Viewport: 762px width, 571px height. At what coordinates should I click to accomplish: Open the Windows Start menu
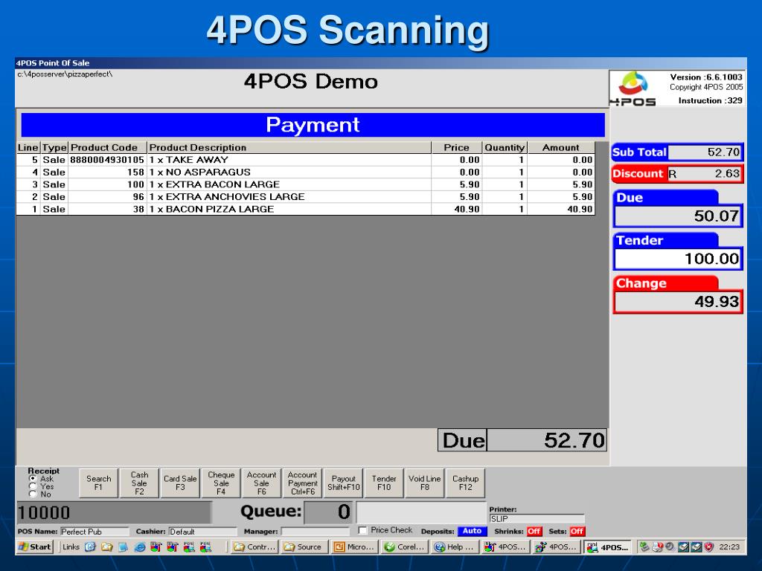[x=34, y=547]
